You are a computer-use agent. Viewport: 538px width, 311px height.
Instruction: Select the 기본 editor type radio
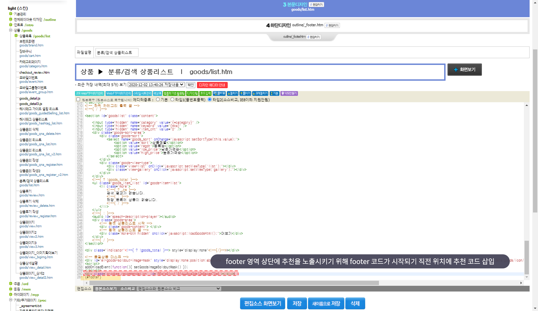pyautogui.click(x=158, y=100)
